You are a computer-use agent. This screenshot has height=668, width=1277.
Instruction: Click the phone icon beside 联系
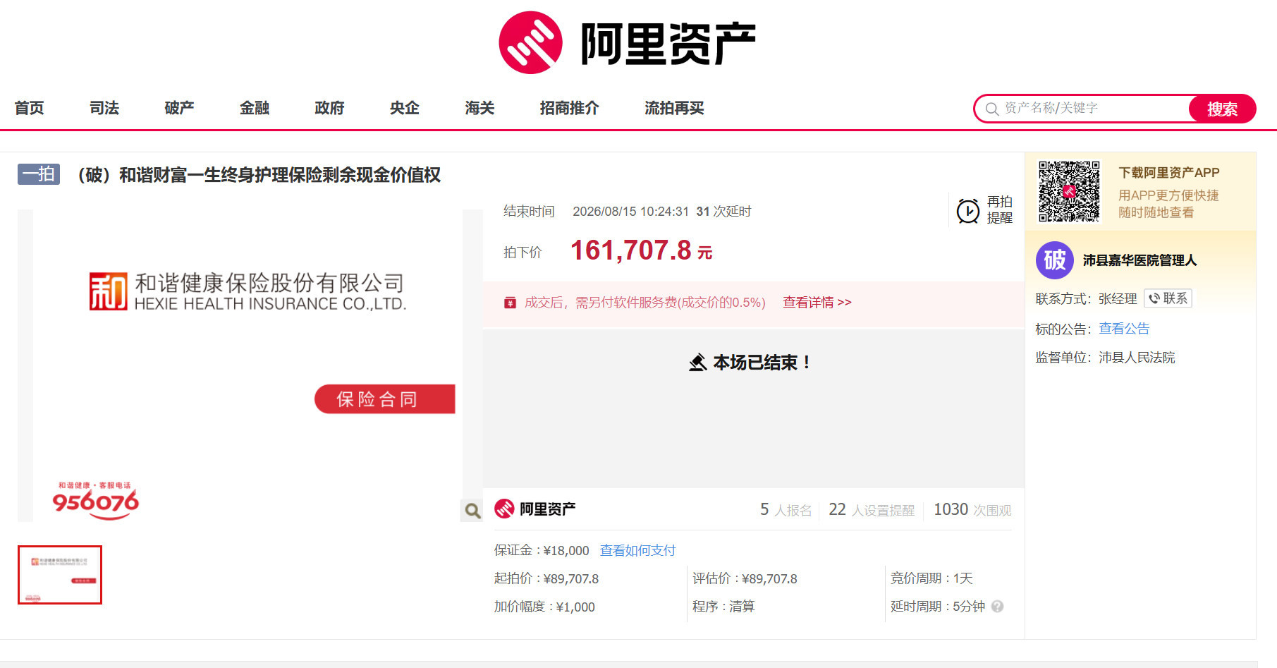pos(1154,298)
